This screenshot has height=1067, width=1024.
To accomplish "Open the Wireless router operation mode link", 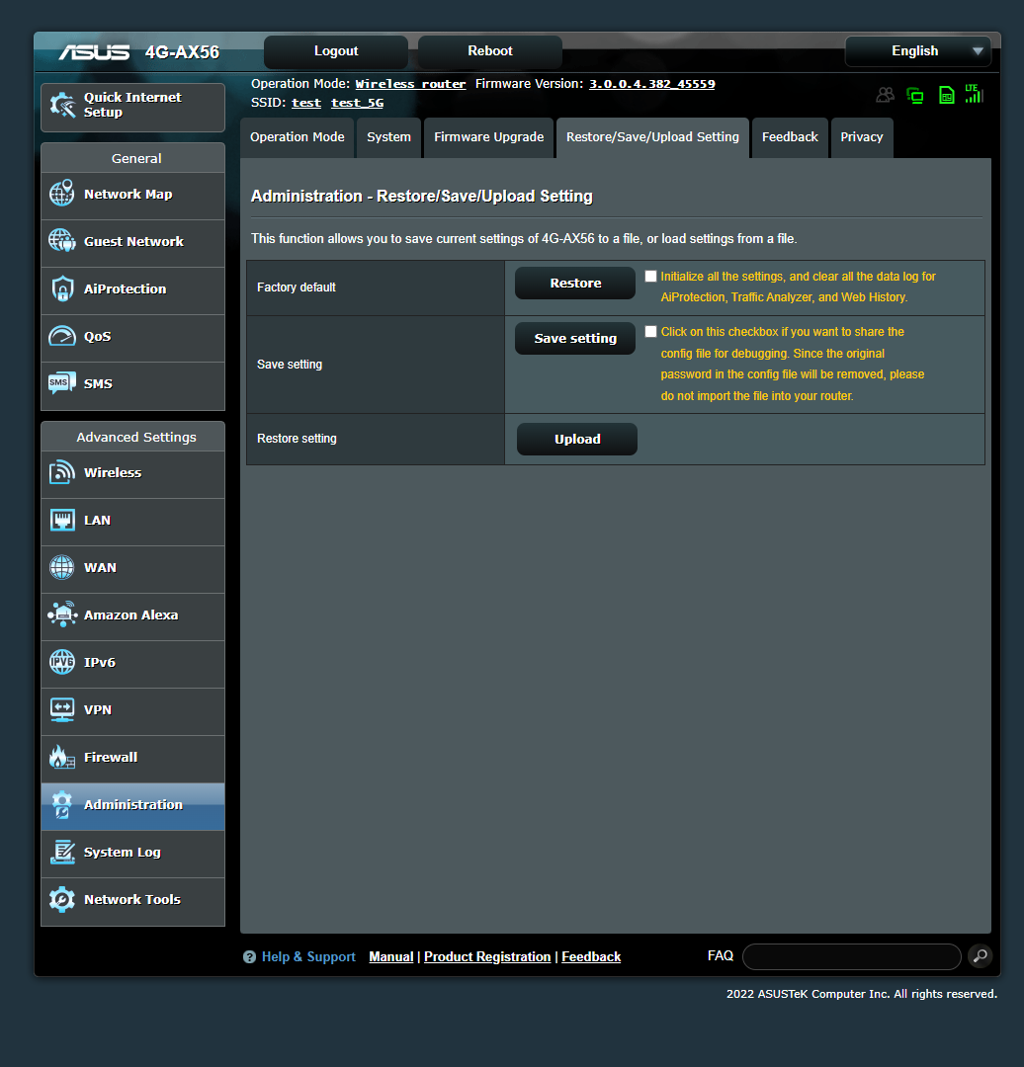I will point(410,84).
